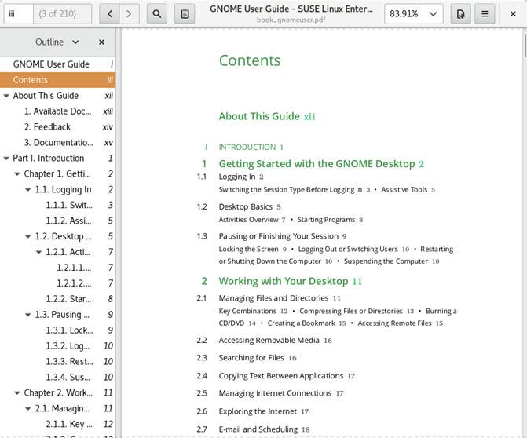The height and width of the screenshot is (438, 527).
Task: Open the zoom level dropdown
Action: [414, 14]
